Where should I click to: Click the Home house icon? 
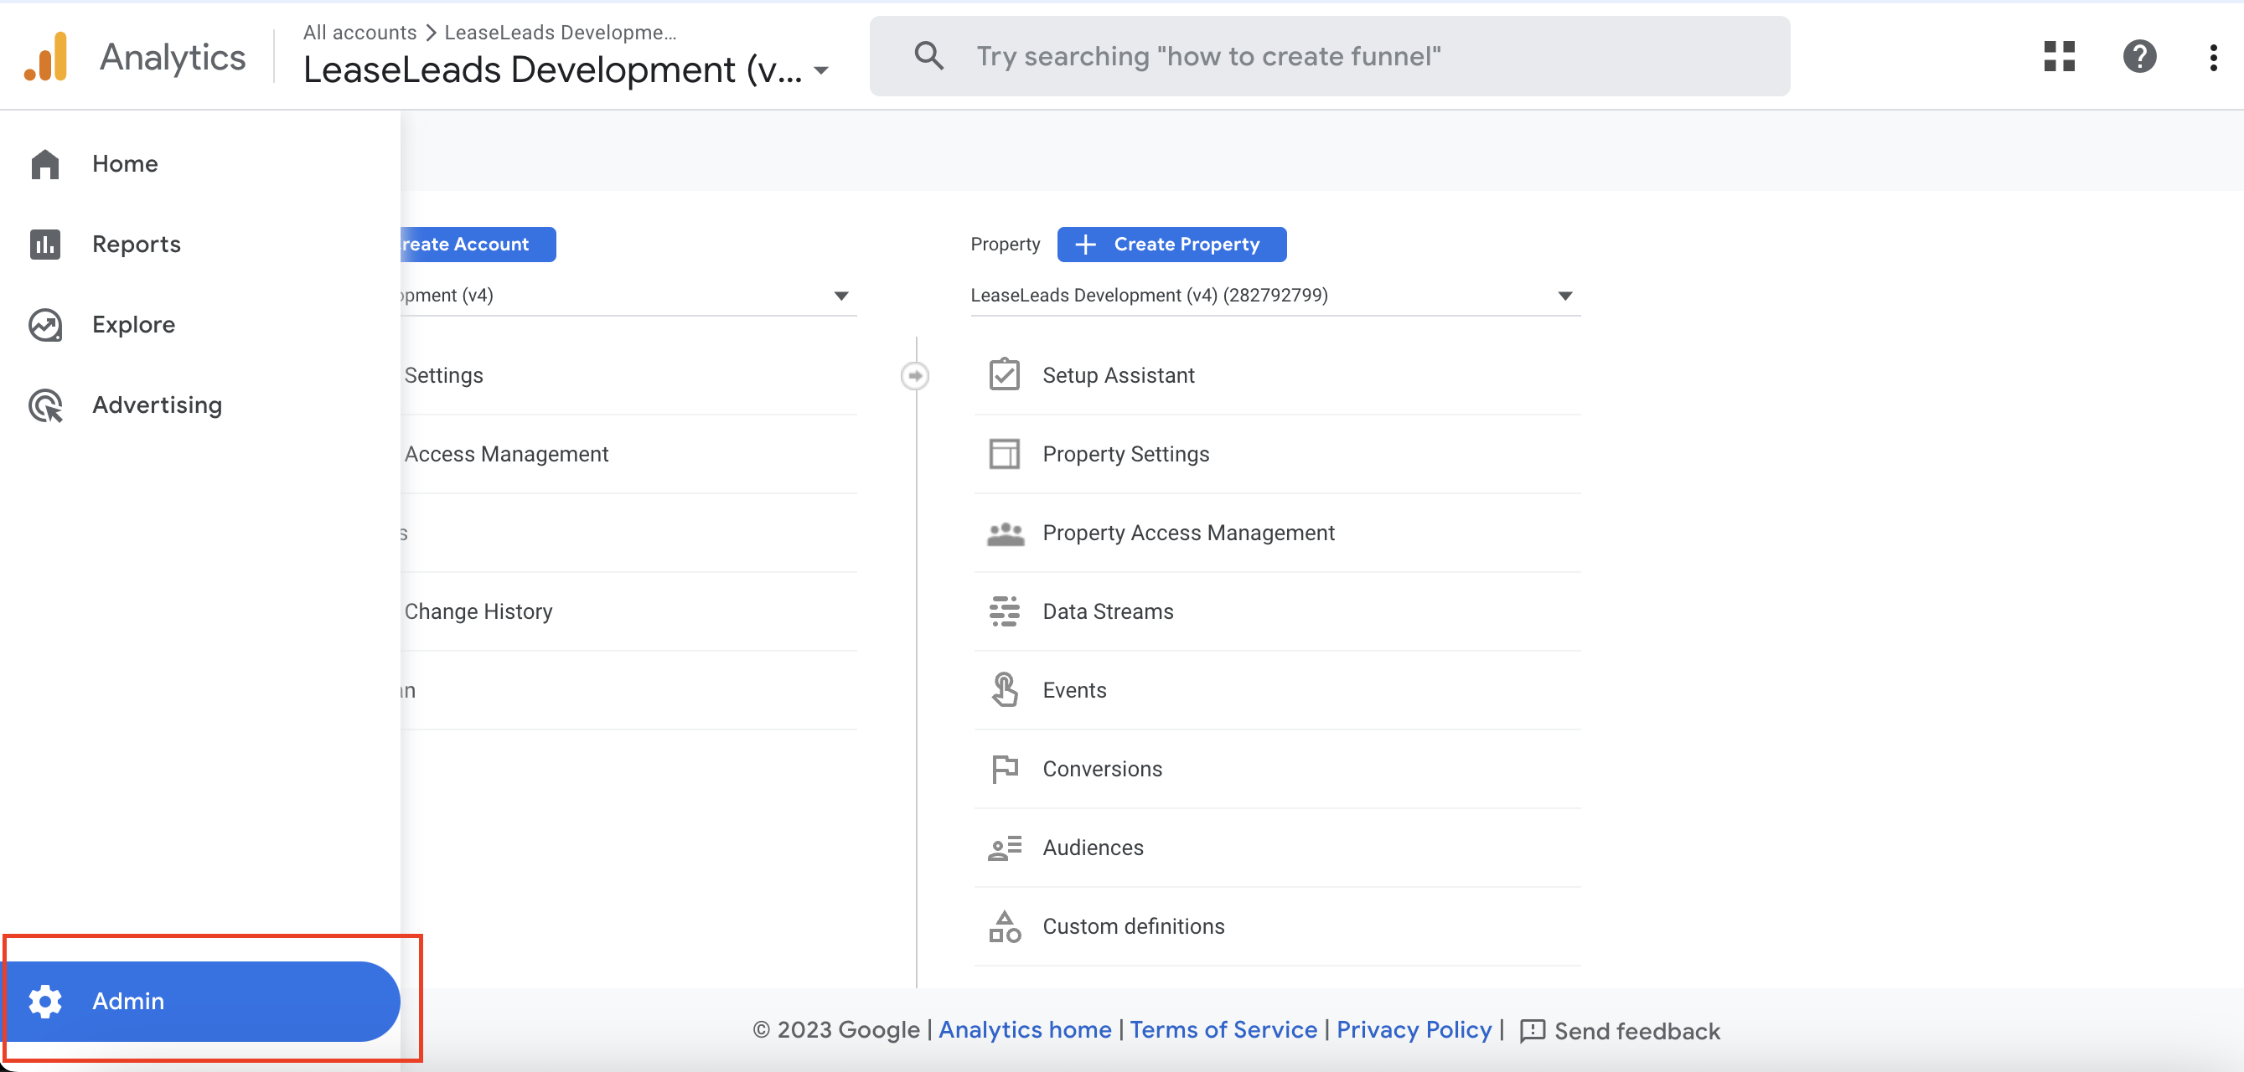pos(45,163)
